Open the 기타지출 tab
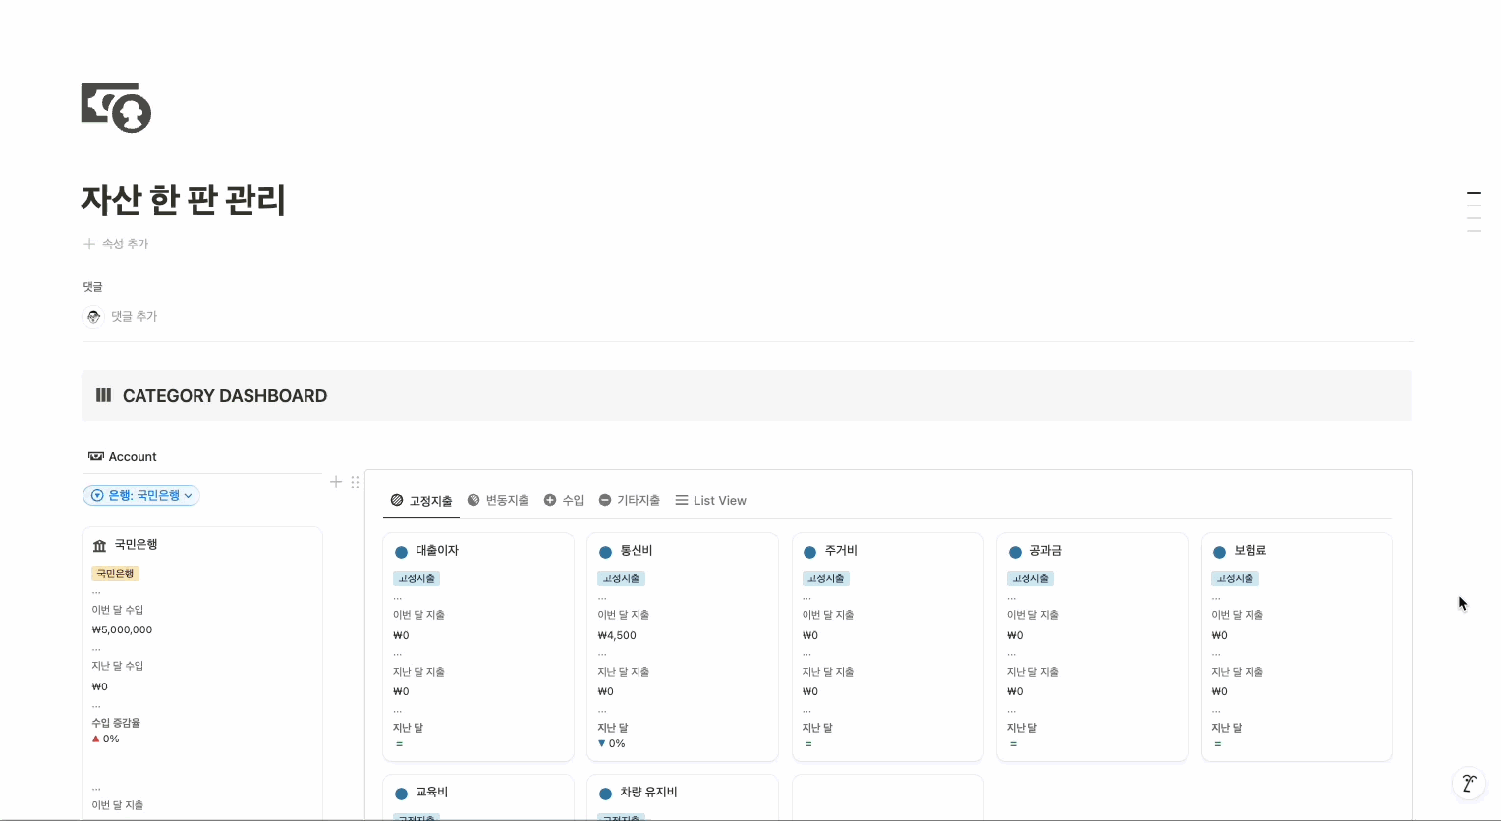The width and height of the screenshot is (1501, 821). click(630, 501)
